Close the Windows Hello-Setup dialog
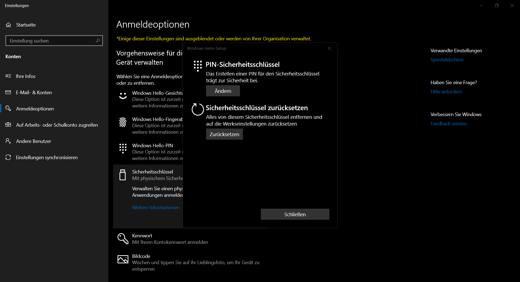Screen dimensions: 520x282 tap(329, 48)
